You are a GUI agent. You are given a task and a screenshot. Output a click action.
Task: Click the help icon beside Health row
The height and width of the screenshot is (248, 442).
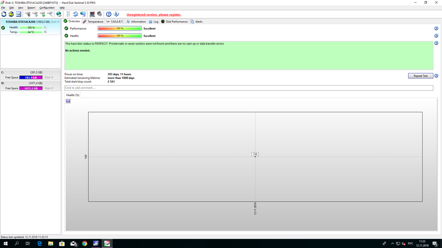tap(436, 36)
